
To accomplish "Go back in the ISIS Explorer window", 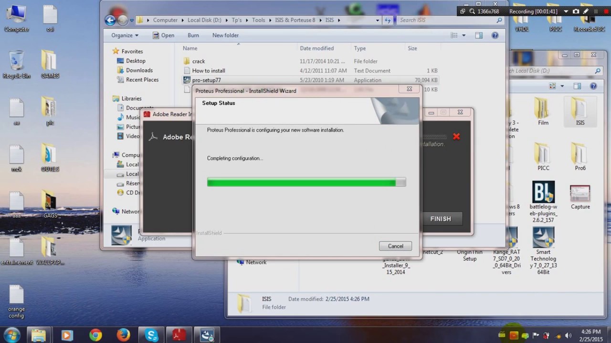I will (110, 20).
